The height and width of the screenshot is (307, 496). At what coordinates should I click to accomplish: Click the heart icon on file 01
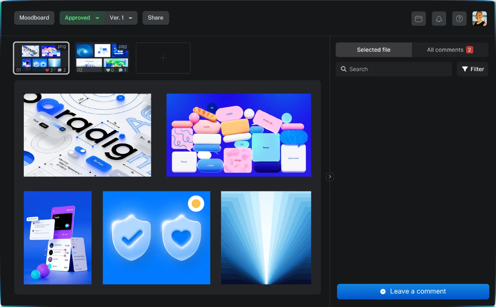pos(47,70)
